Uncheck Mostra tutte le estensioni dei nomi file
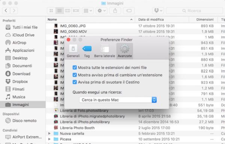Viewport: 225px width, 144px height. pyautogui.click(x=75, y=67)
